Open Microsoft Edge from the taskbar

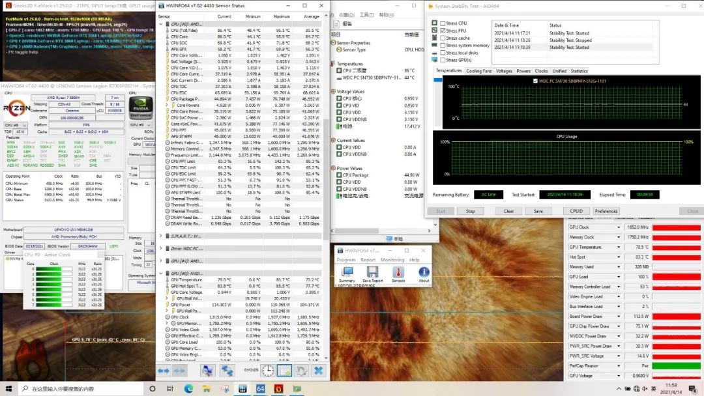pos(188,389)
